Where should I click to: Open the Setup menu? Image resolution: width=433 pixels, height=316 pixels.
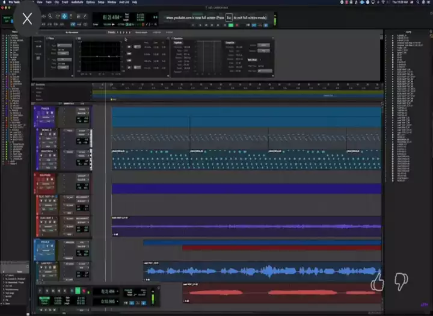pyautogui.click(x=101, y=2)
